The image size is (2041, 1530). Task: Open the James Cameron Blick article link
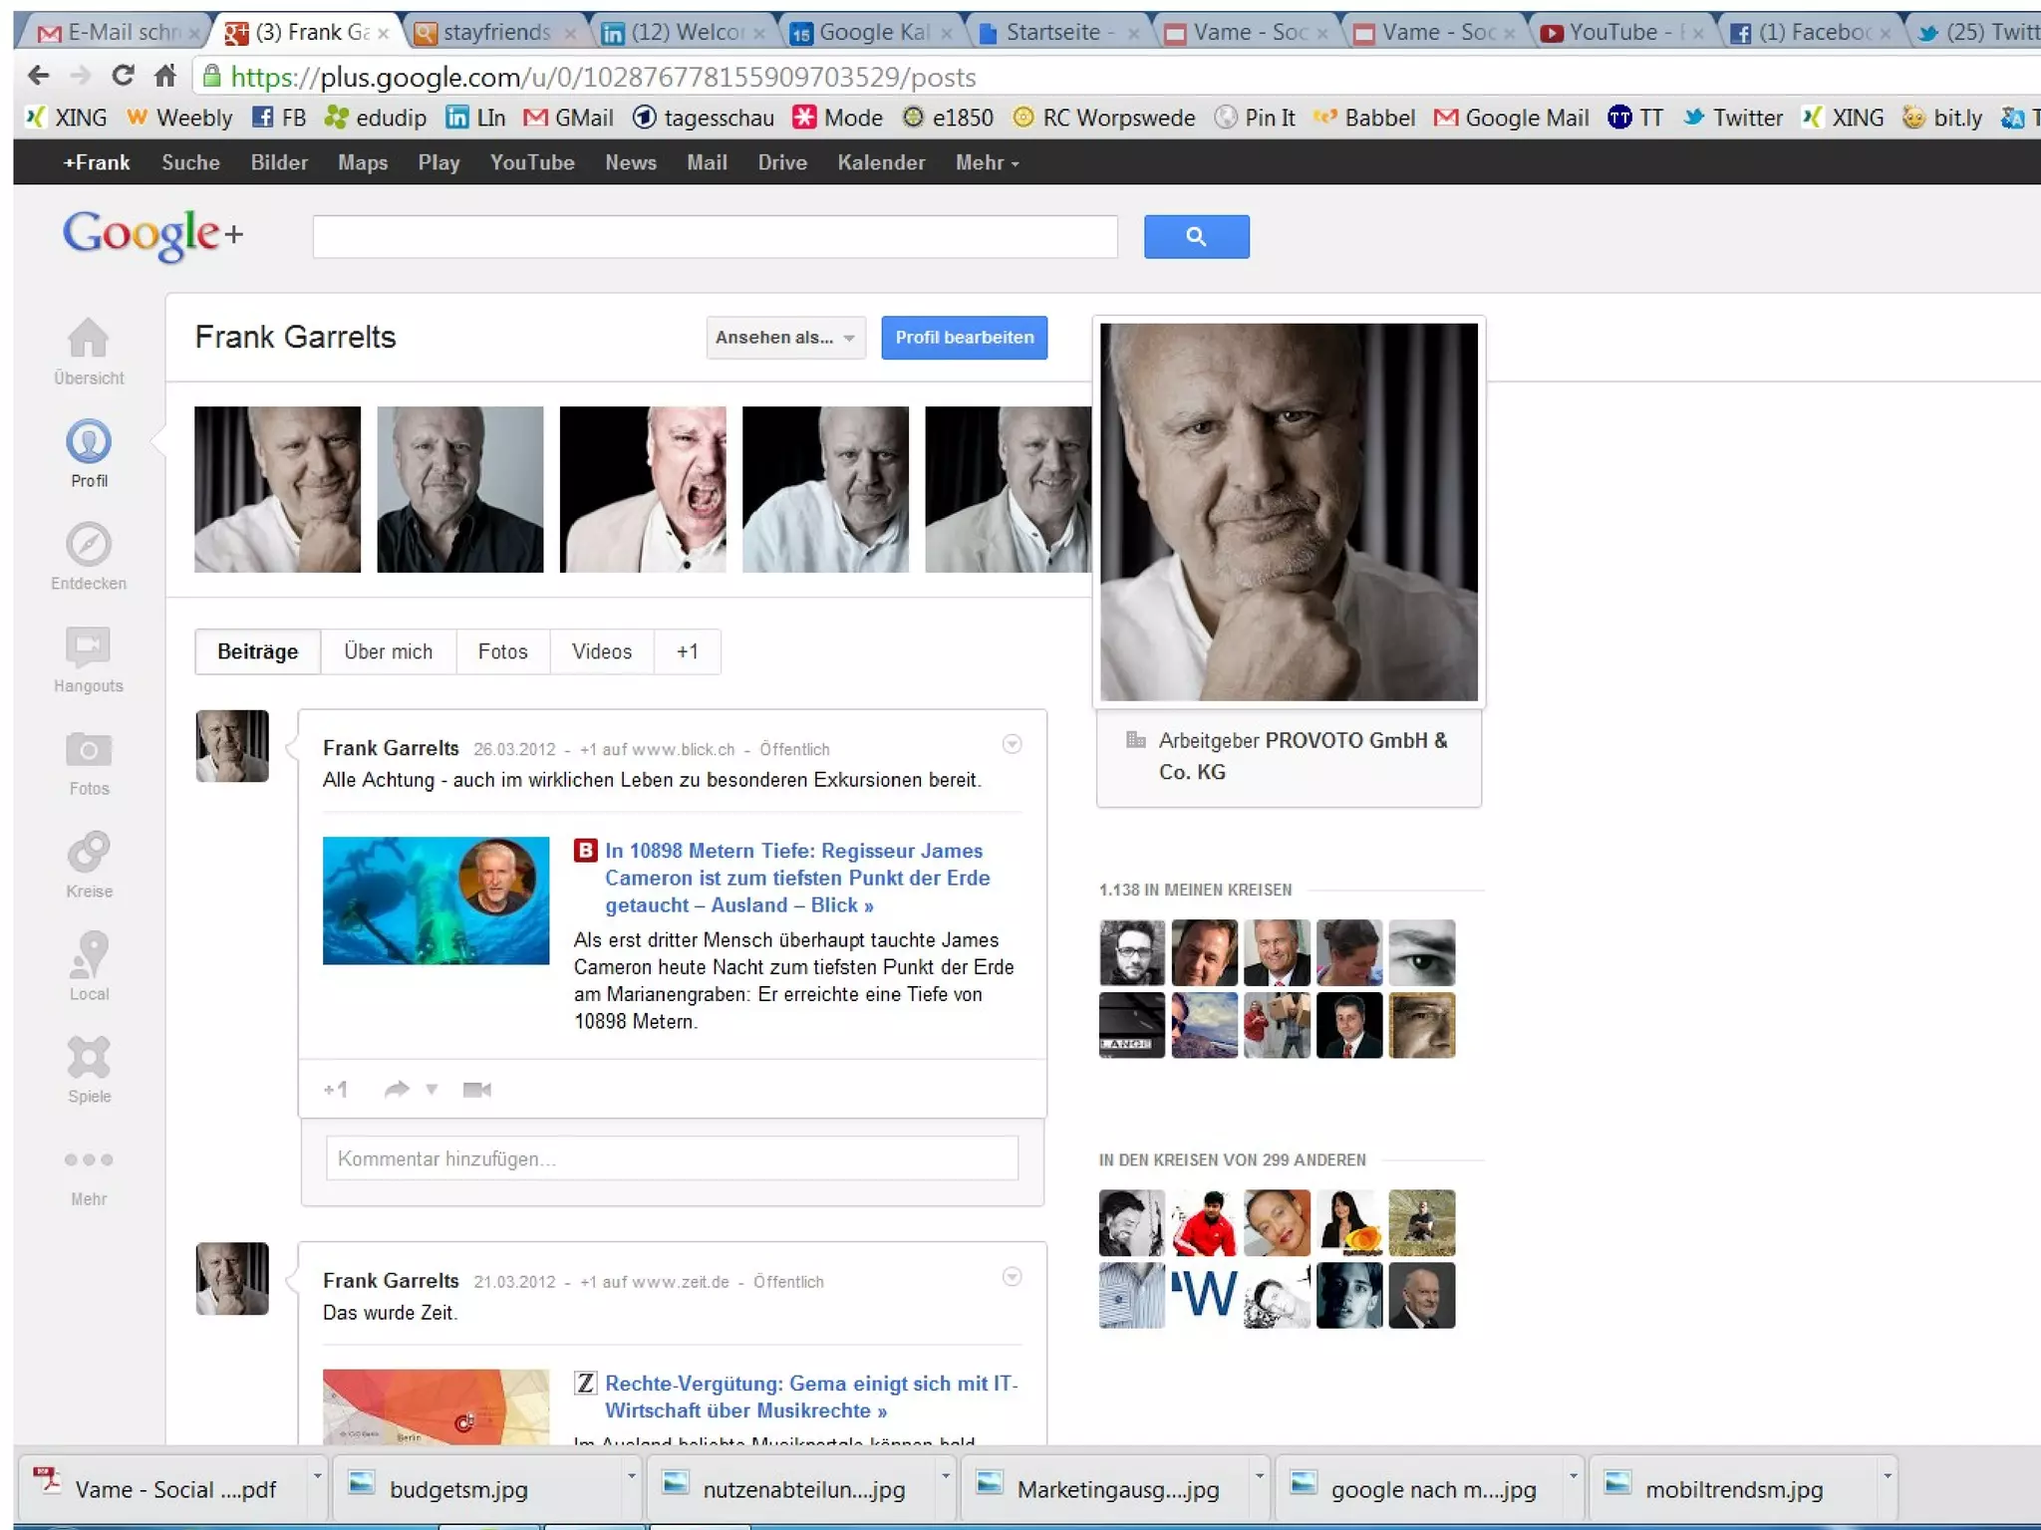796,878
